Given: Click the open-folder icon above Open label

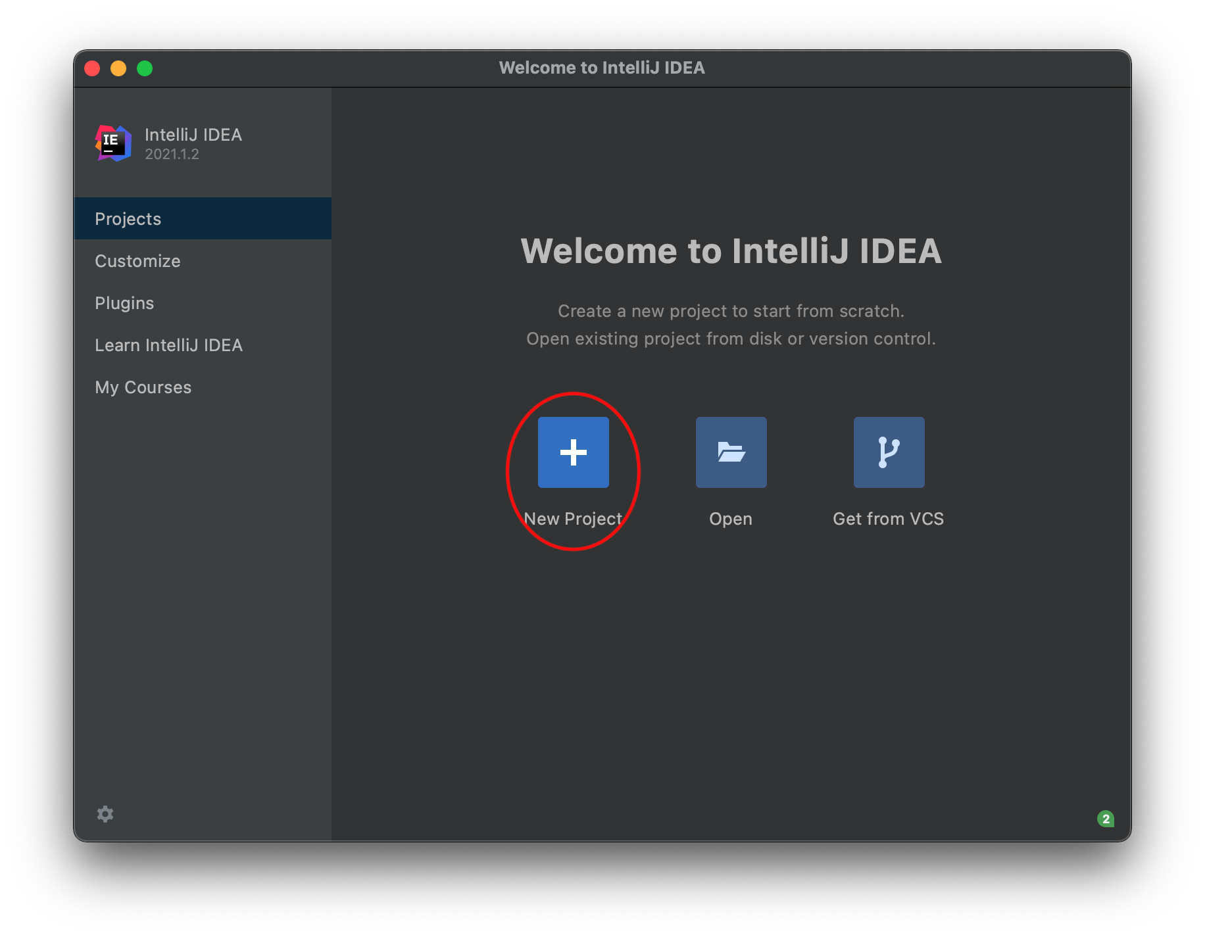Looking at the screenshot, I should [x=730, y=452].
